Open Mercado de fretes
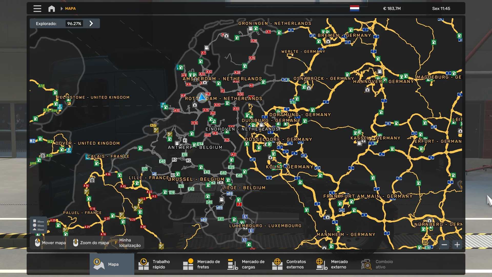 pos(201,264)
